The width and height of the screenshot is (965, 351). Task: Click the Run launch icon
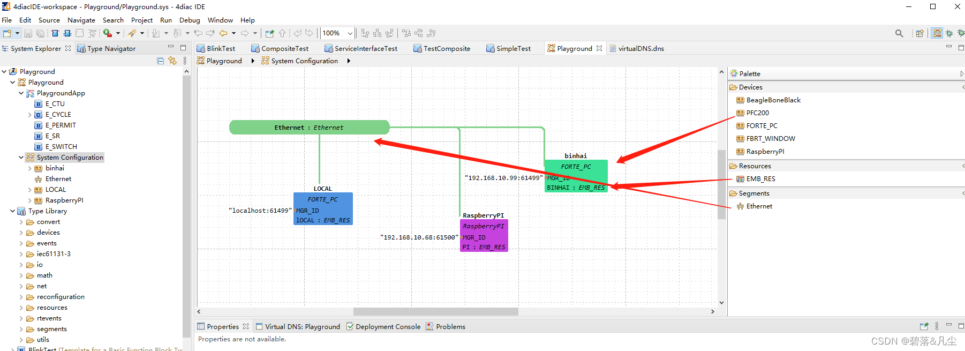click(x=108, y=33)
